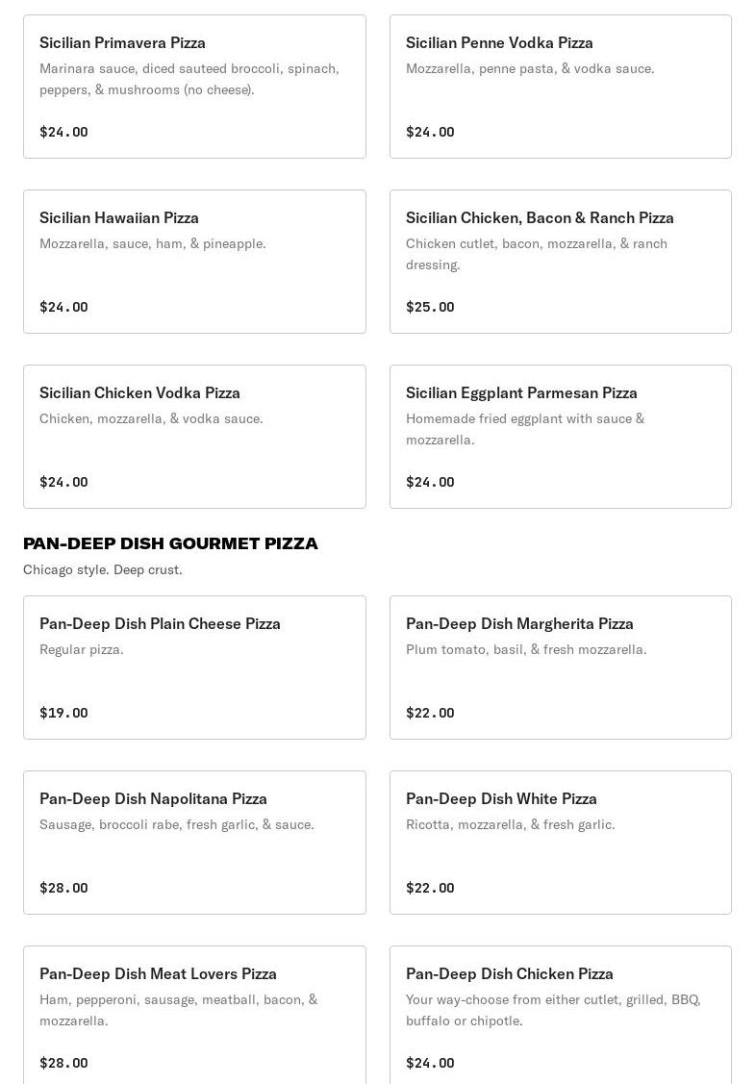Click the "Mozzarella, sauce, ham, & pineapple" description

pyautogui.click(x=153, y=243)
